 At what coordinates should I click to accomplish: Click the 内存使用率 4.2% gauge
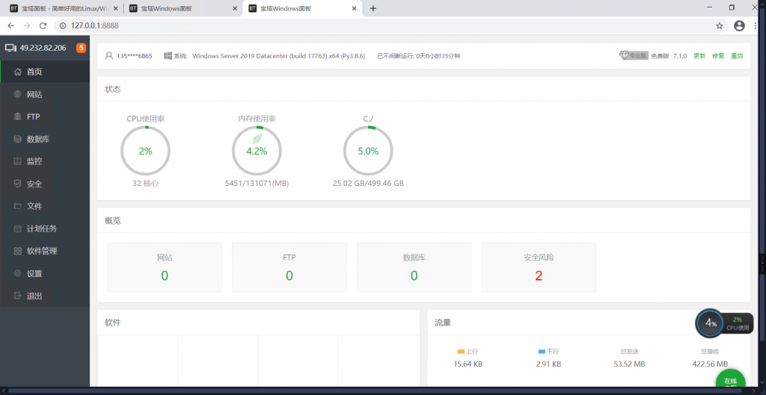tap(257, 151)
